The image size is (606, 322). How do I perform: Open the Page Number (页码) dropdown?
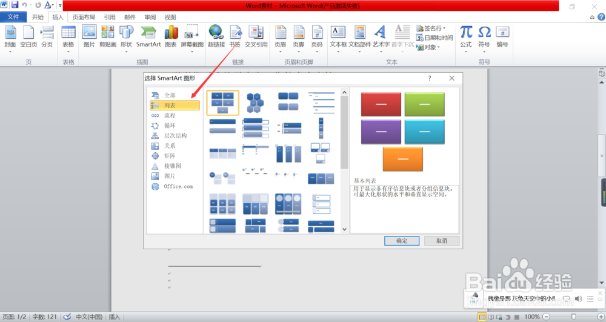(x=317, y=39)
